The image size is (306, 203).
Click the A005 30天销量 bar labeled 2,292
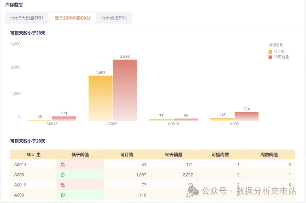tap(125, 90)
